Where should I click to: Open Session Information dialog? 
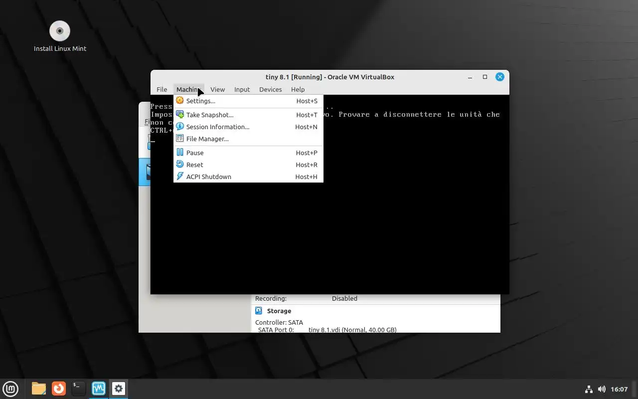coord(248,127)
